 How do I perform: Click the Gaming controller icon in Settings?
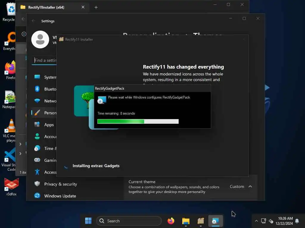(37, 160)
